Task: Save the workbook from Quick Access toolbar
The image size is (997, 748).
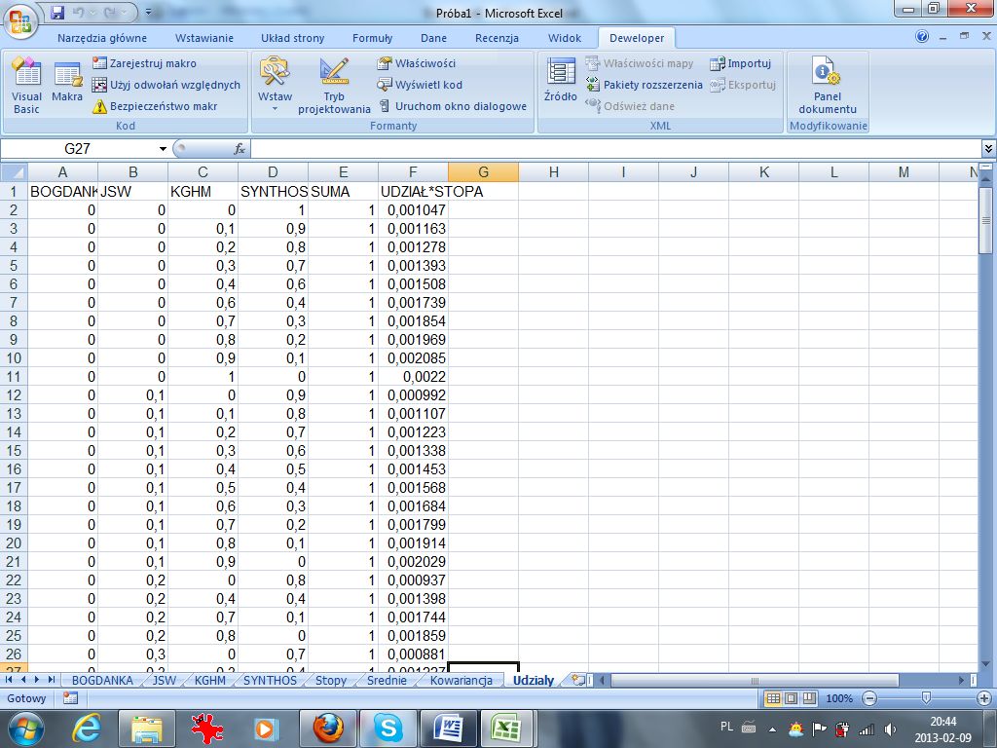Action: pos(57,12)
